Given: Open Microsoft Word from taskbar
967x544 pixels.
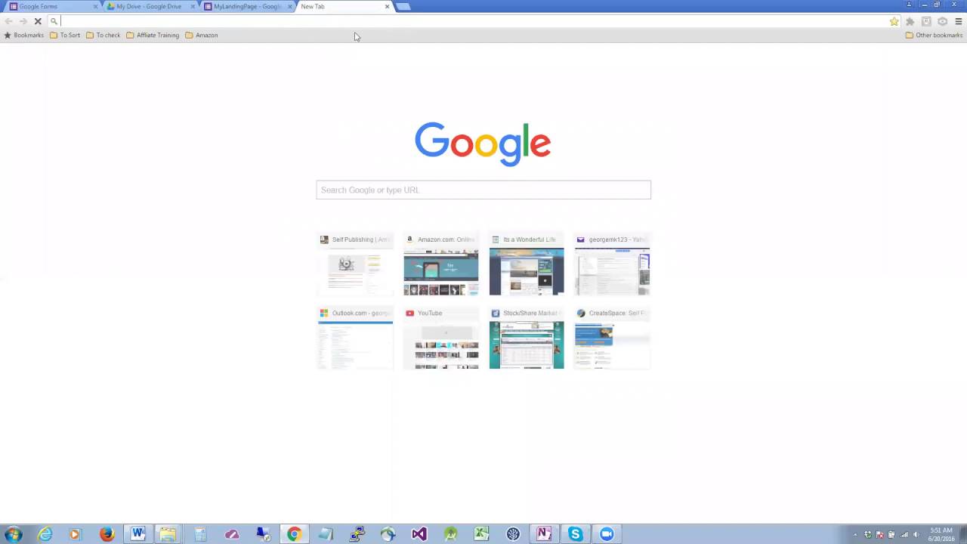Looking at the screenshot, I should click(x=137, y=534).
